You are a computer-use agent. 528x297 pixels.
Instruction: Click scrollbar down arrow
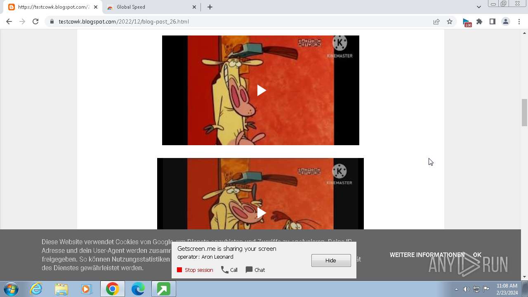coord(524,277)
